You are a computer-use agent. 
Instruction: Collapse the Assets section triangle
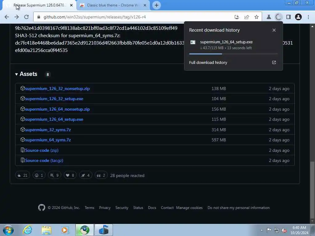pos(17,74)
